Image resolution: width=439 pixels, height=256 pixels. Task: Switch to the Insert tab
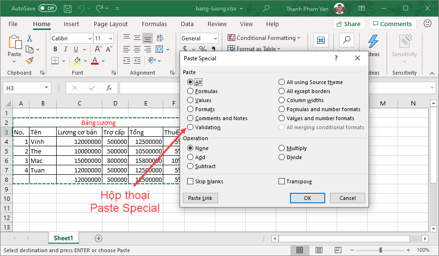coord(71,24)
